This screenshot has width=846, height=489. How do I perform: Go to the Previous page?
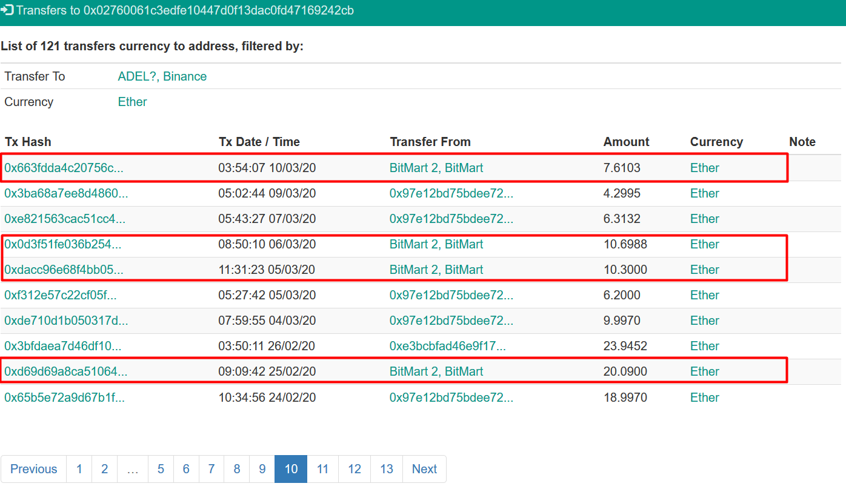point(33,469)
